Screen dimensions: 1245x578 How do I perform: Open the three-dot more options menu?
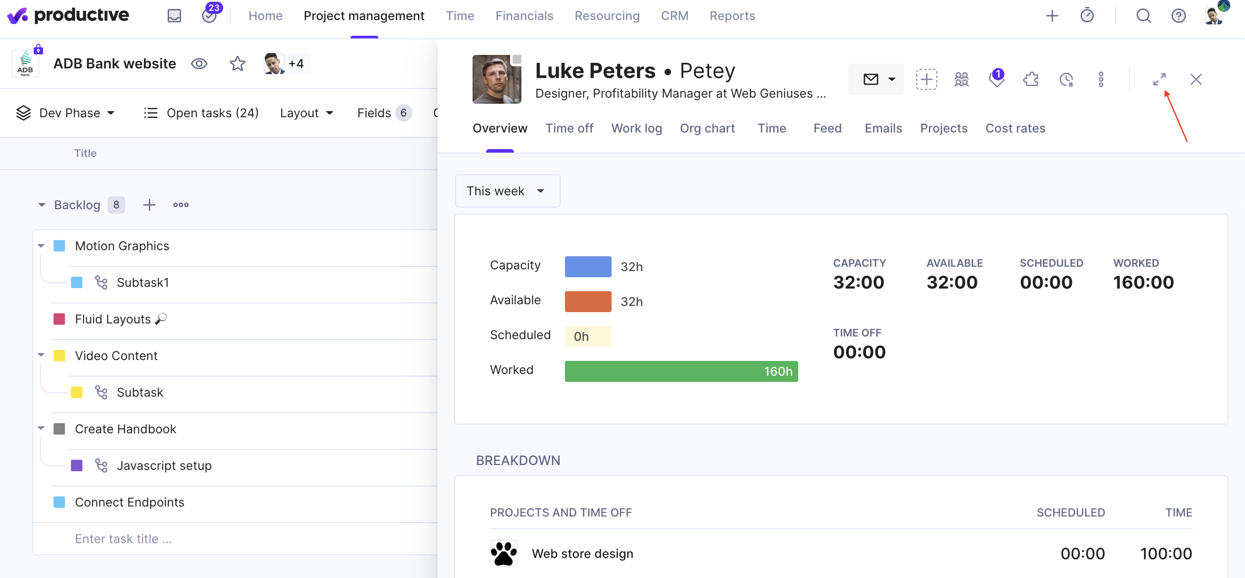1100,79
